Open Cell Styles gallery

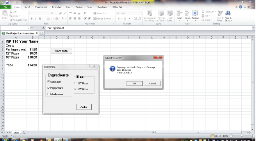170,16
